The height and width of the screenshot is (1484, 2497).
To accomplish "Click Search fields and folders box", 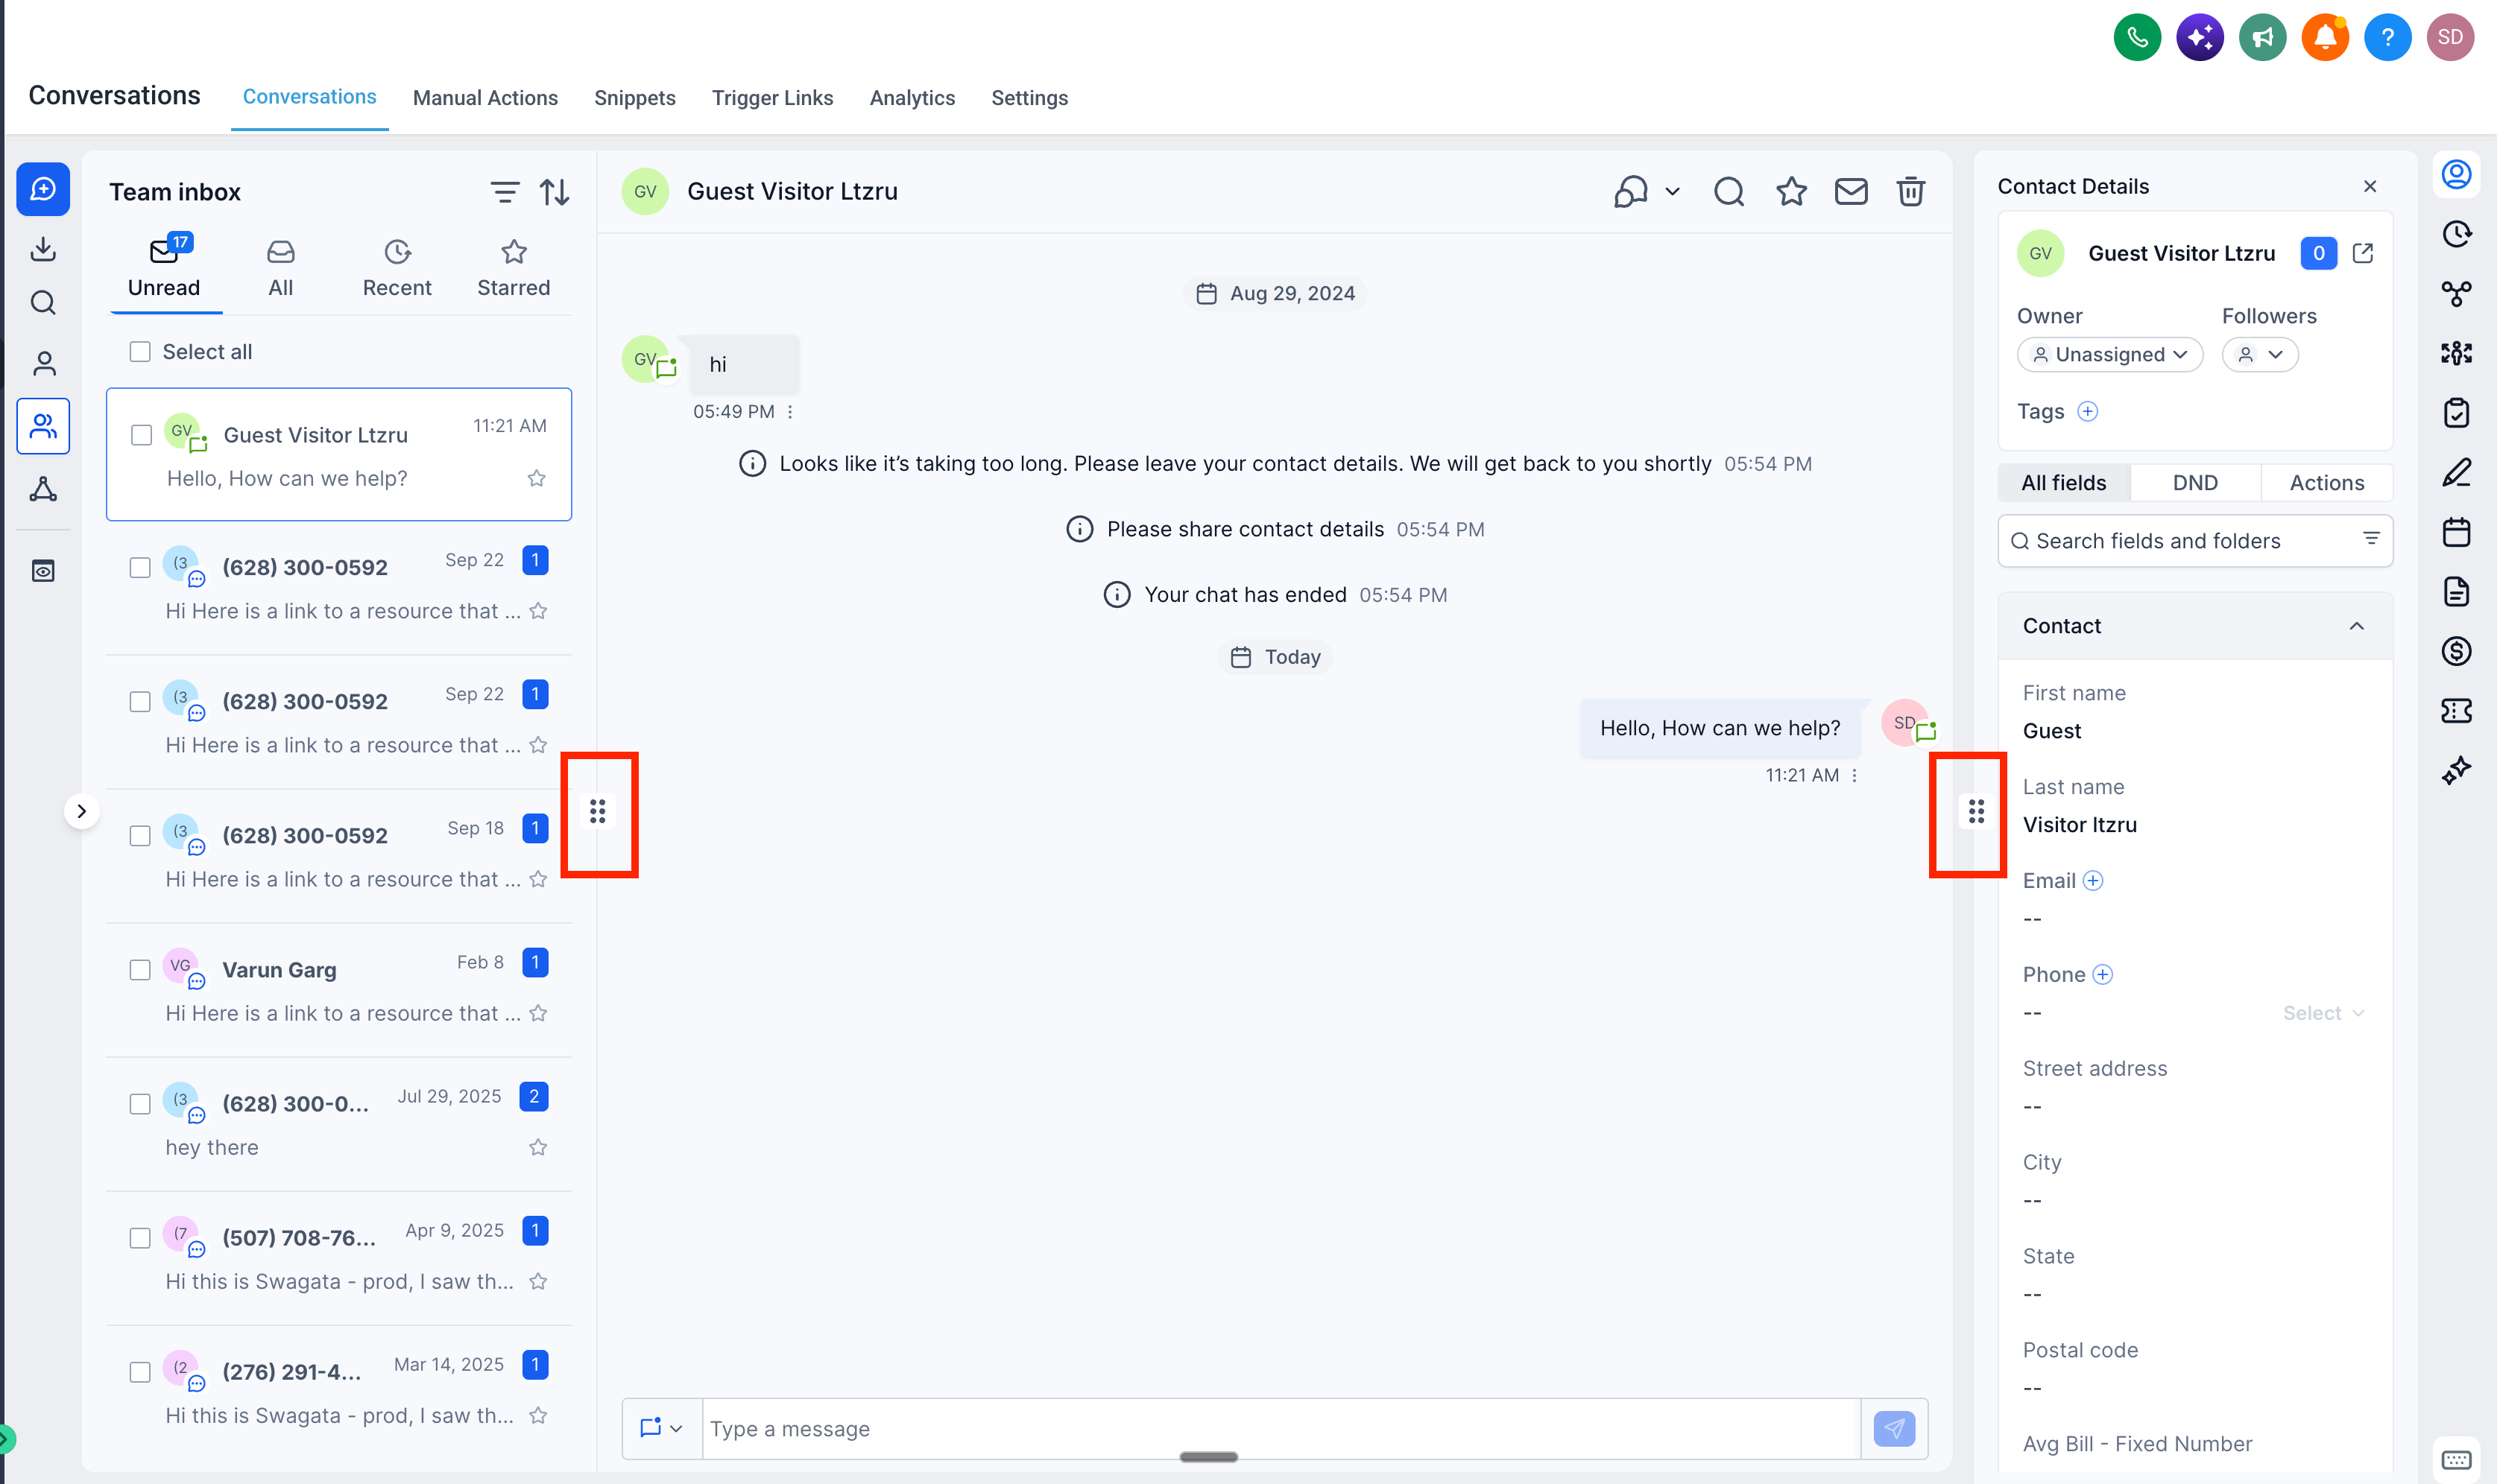I will 2195,541.
